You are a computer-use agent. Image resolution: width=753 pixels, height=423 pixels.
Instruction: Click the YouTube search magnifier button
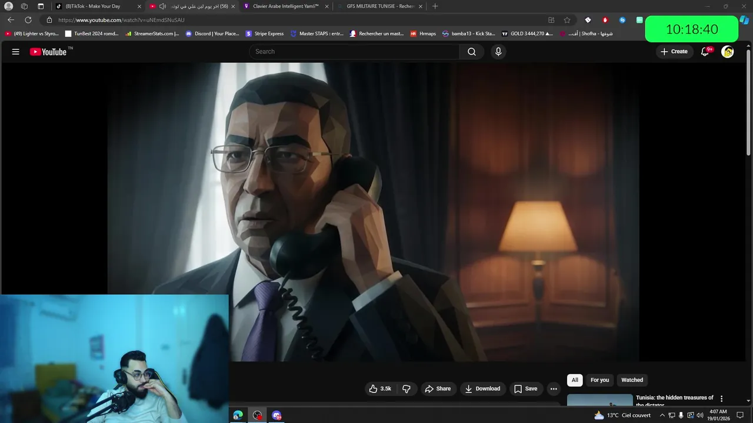(x=472, y=52)
